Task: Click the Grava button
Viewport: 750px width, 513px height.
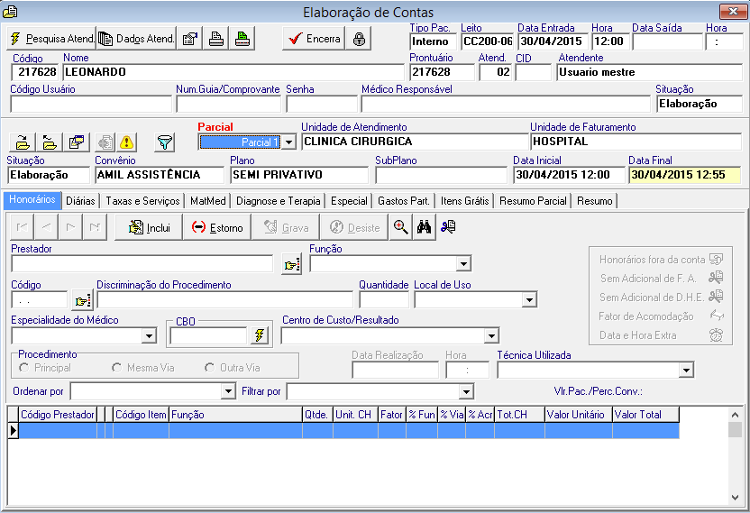Action: (286, 227)
